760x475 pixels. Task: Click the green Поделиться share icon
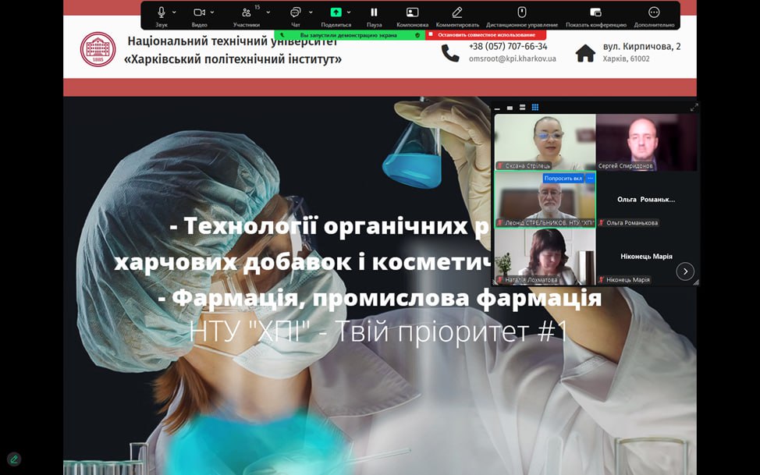point(336,12)
